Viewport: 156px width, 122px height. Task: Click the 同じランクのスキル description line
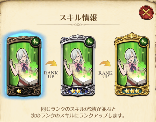tap(78, 109)
